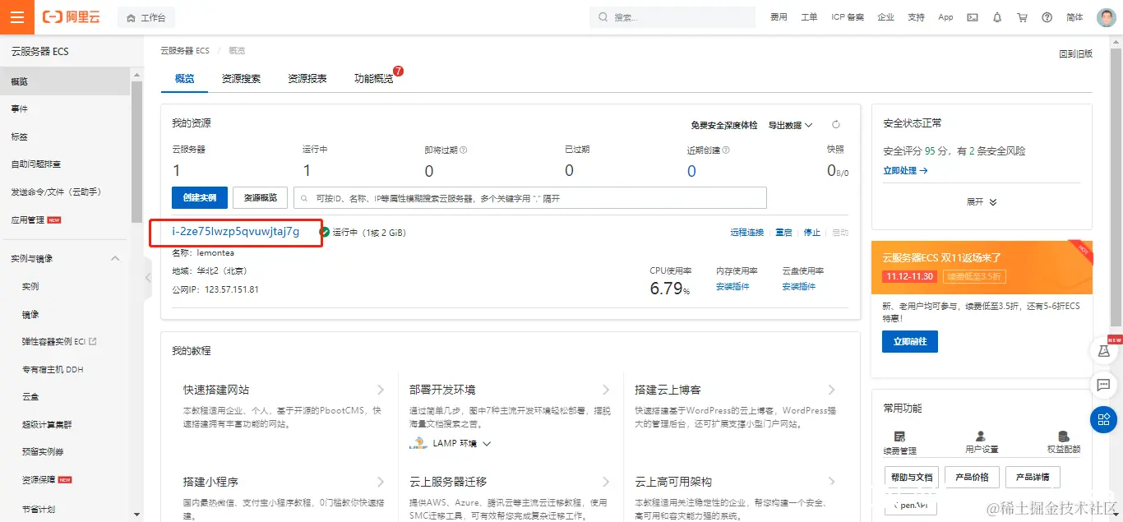Viewport: 1123px width, 522px height.
Task: Click help icon next to 近期创建
Action: pyautogui.click(x=726, y=150)
